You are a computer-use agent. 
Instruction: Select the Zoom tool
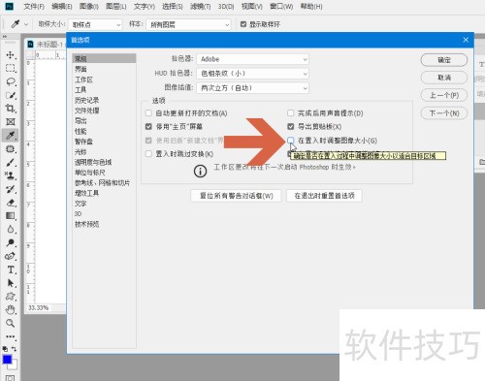point(10,323)
